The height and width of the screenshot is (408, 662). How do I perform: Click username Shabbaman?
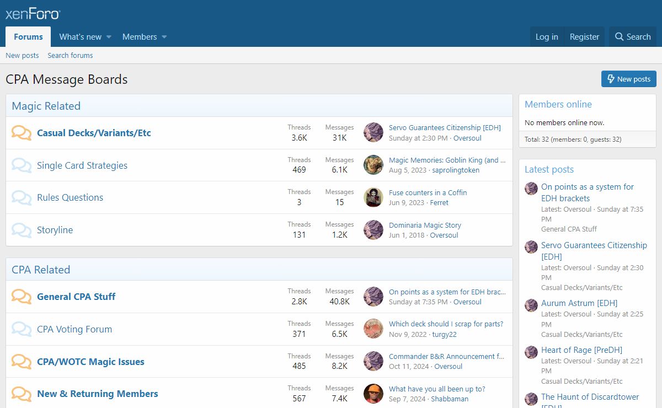(x=450, y=399)
